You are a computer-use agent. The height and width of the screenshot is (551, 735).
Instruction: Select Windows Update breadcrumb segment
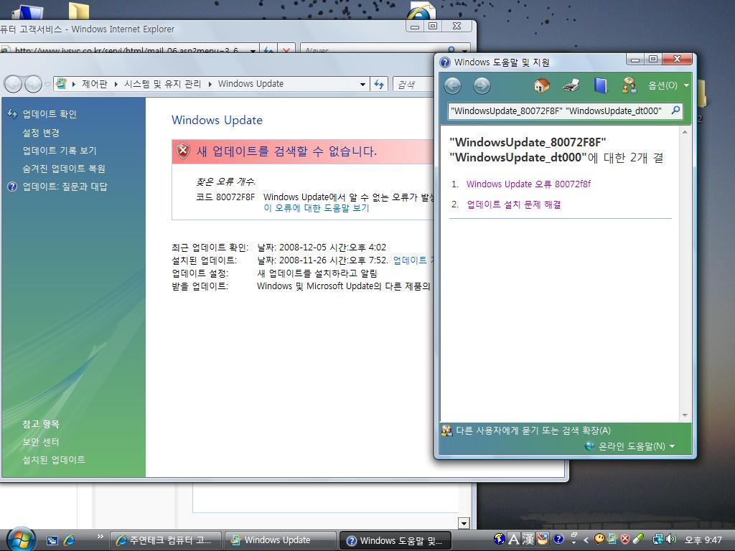[251, 84]
